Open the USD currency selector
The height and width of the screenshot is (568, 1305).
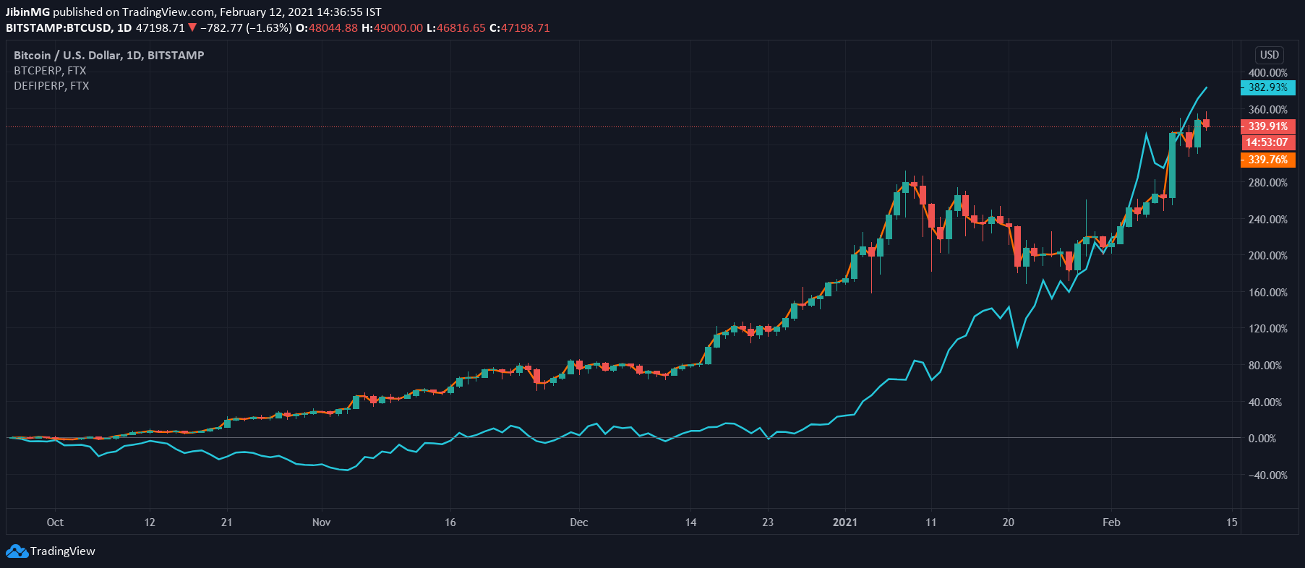1270,55
